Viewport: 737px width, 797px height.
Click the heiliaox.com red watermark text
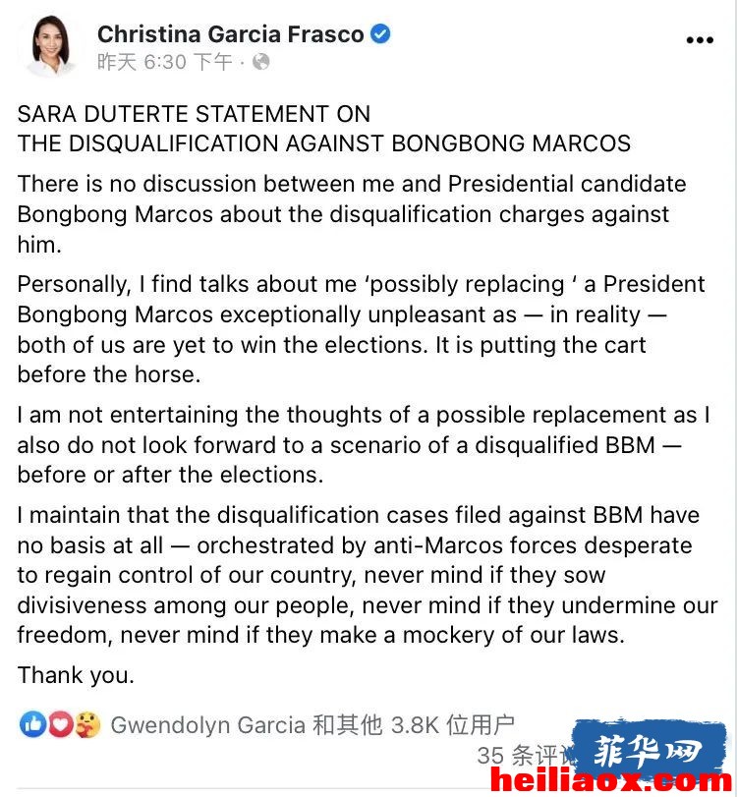tap(611, 780)
